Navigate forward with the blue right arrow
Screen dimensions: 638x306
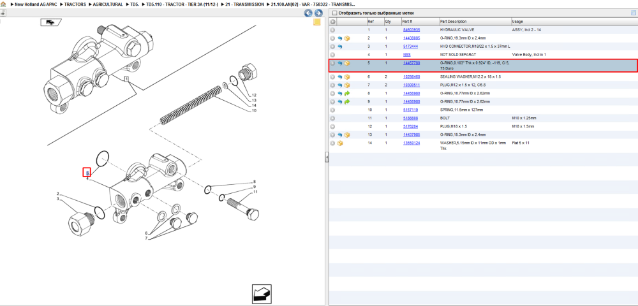coord(318,13)
